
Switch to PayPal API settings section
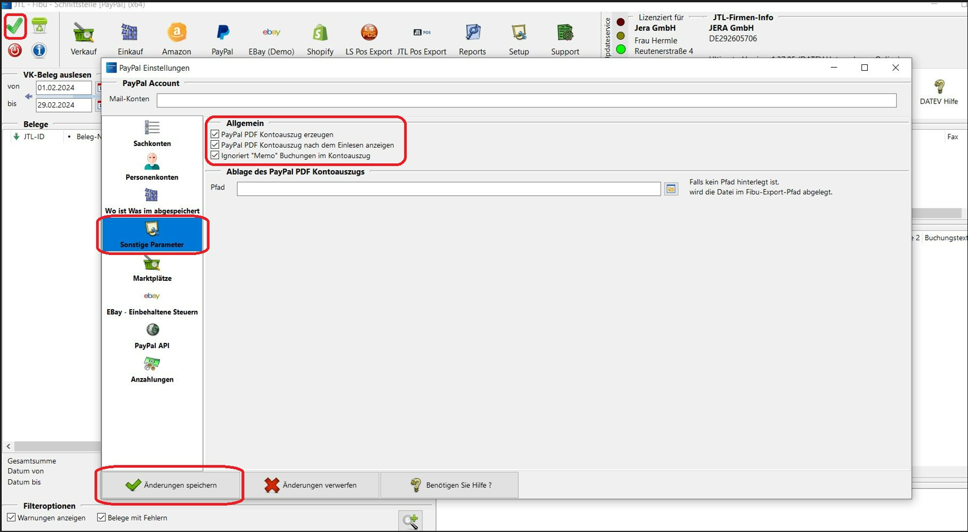(x=152, y=336)
